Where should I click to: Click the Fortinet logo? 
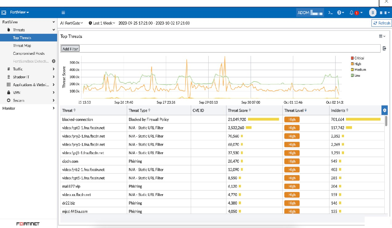(28, 224)
